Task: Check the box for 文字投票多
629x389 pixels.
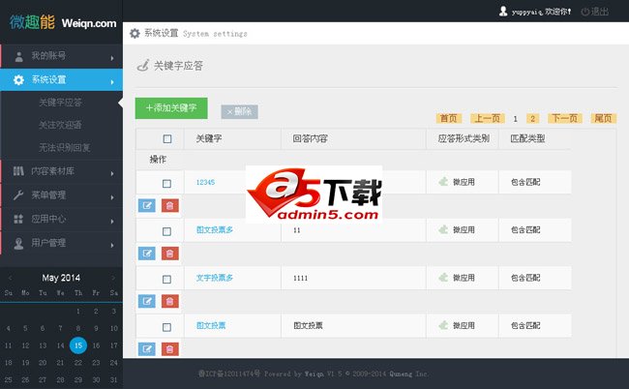Action: [x=166, y=279]
